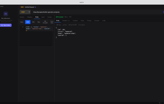This screenshot has width=164, height=104.
Task: Click the "id": 101 response line
Action: (x=62, y=30)
